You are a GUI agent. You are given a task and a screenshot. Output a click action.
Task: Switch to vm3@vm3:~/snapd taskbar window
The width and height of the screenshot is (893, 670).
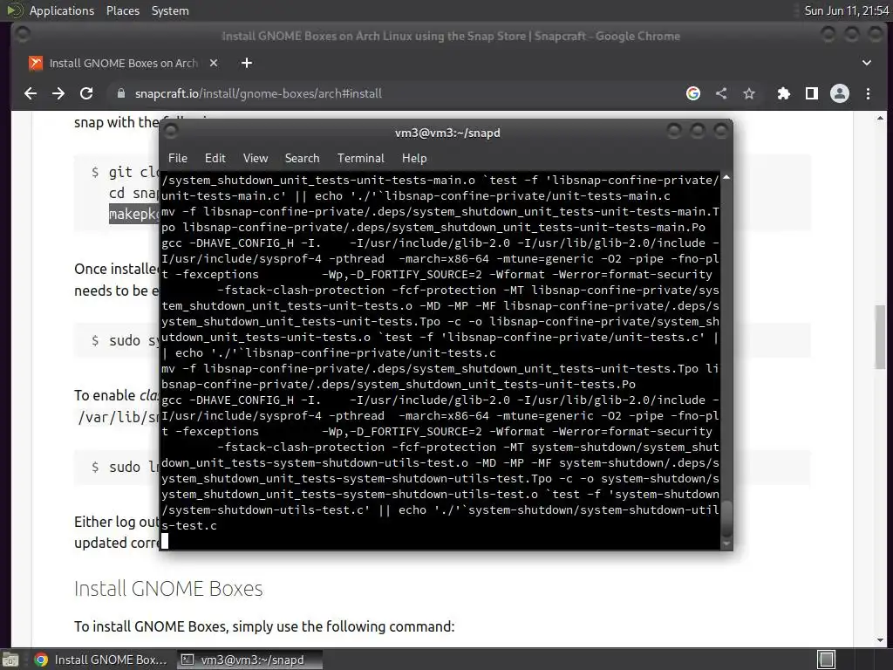tap(249, 660)
